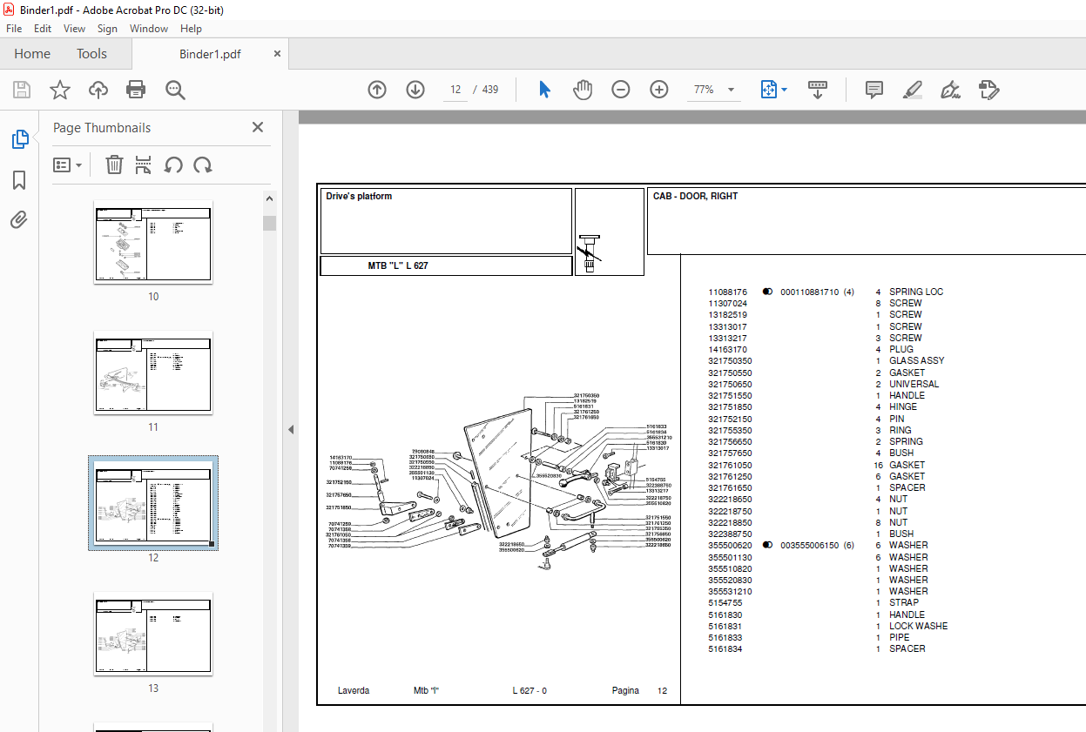Click the thumbnails panel scrollbar thumb
Image resolution: width=1086 pixels, height=732 pixels.
click(270, 223)
